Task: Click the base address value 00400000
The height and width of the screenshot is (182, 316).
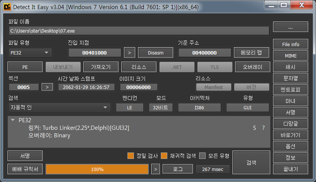Action: click(x=204, y=53)
